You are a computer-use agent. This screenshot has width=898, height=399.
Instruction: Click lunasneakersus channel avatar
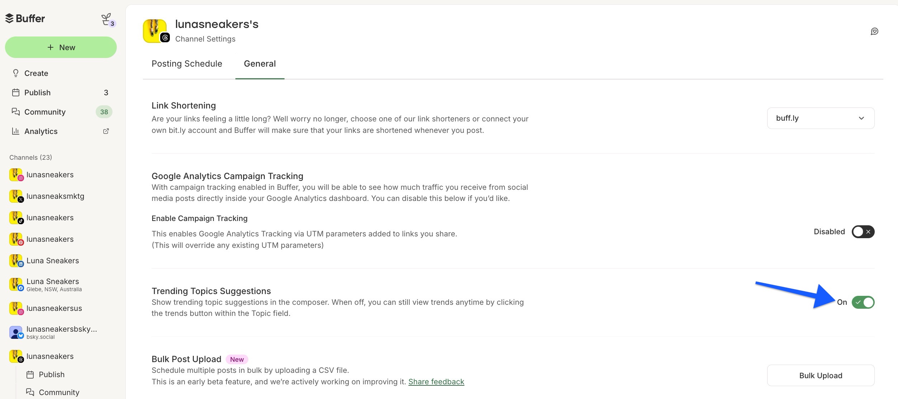click(x=16, y=308)
